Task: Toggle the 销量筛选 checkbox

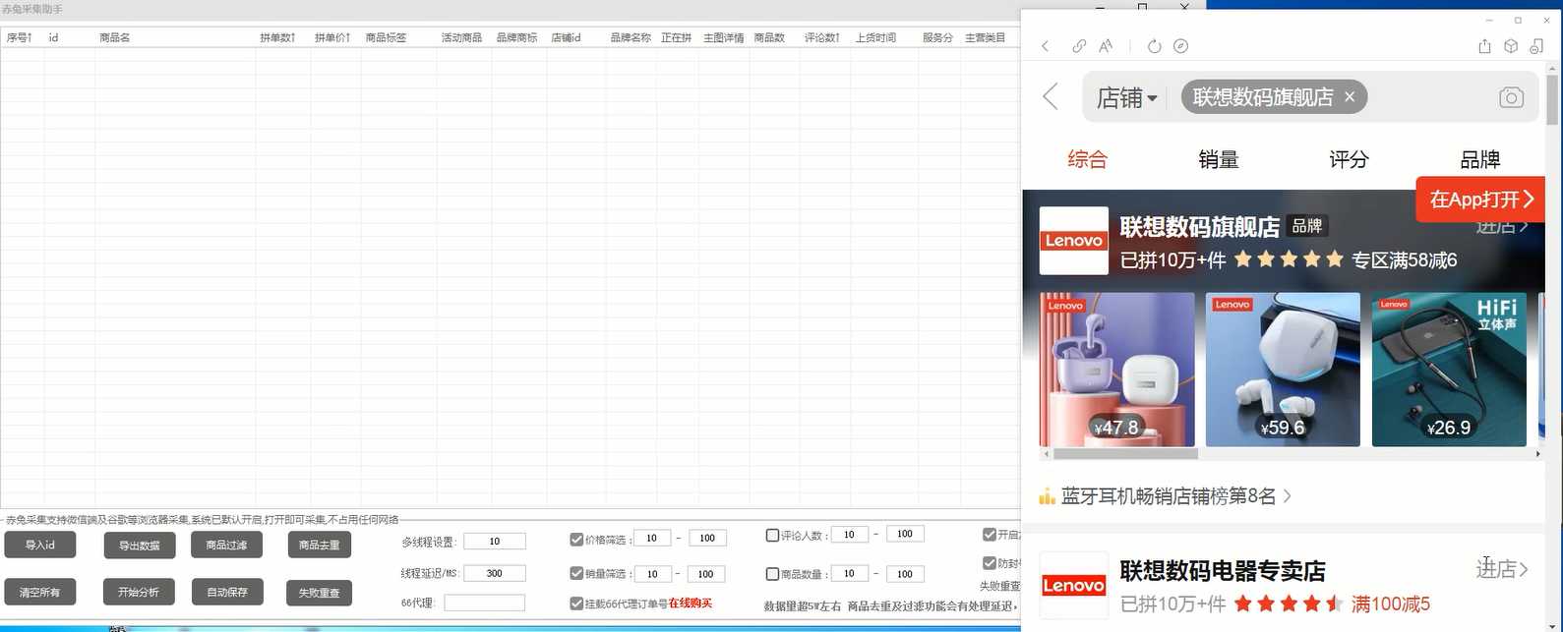Action: (x=576, y=573)
